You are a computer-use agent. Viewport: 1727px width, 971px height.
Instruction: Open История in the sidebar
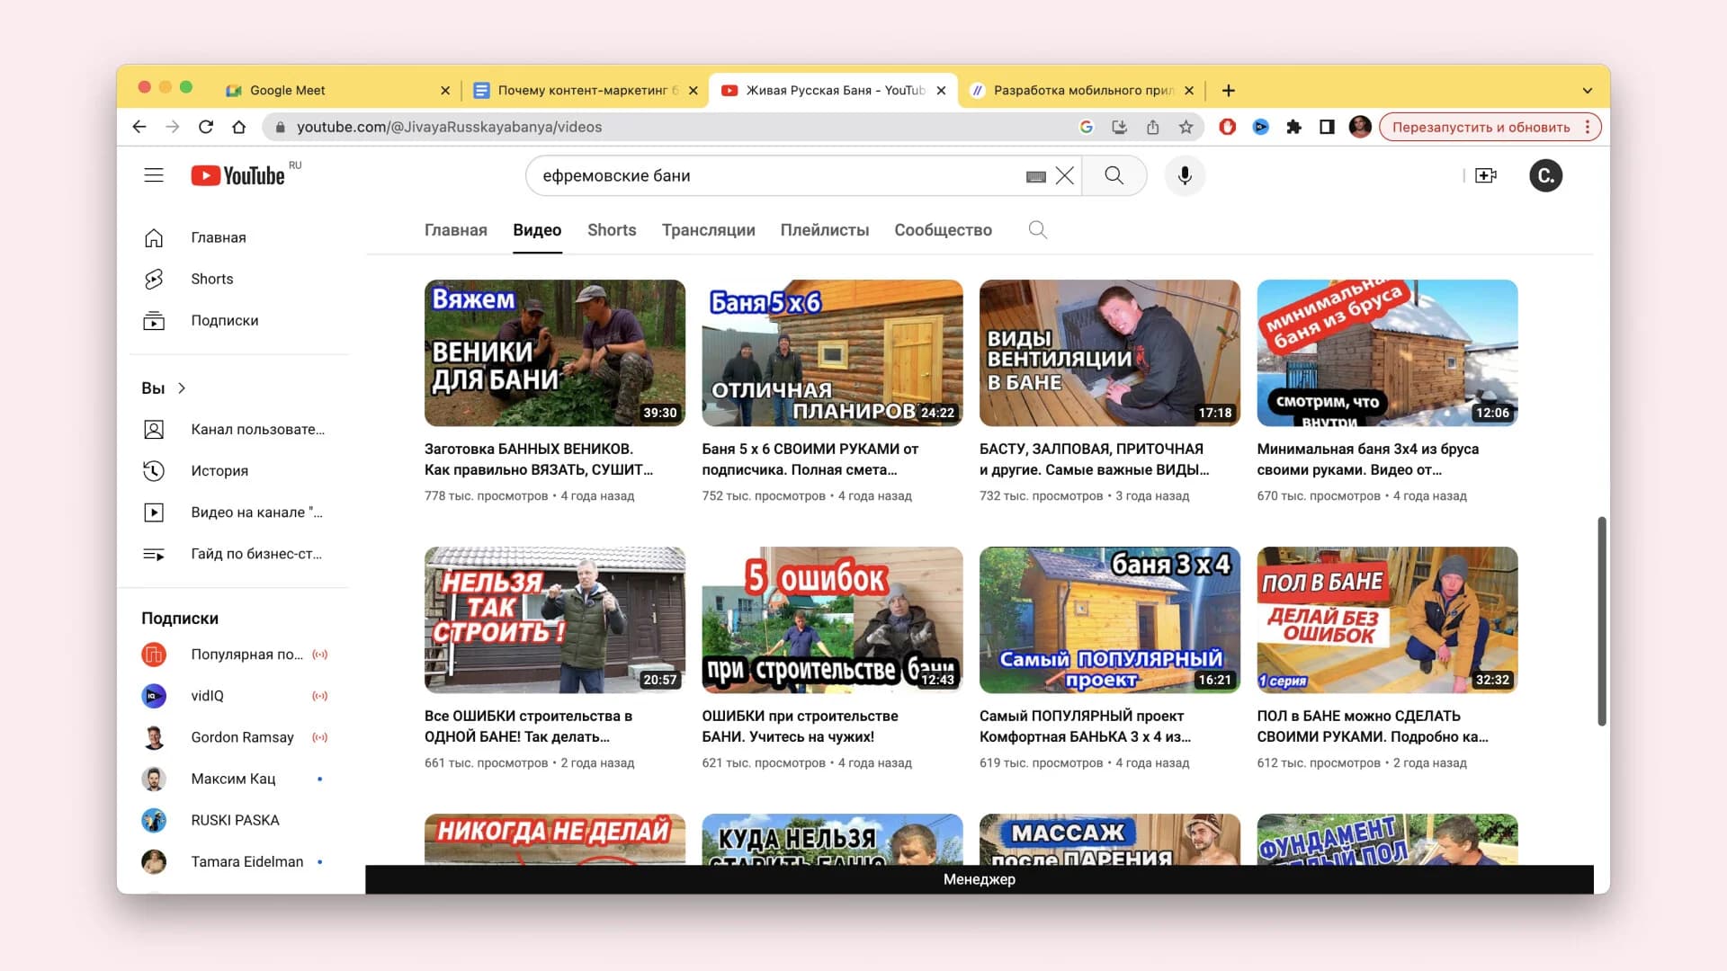[x=219, y=471]
